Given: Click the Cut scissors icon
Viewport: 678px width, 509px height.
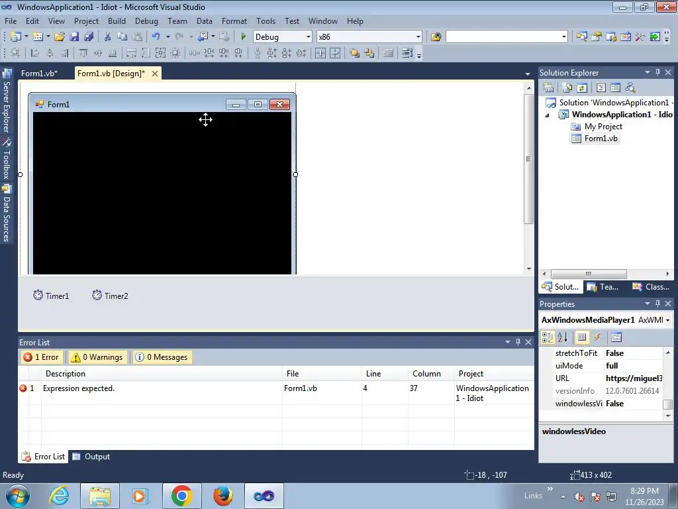Looking at the screenshot, I should 108,37.
